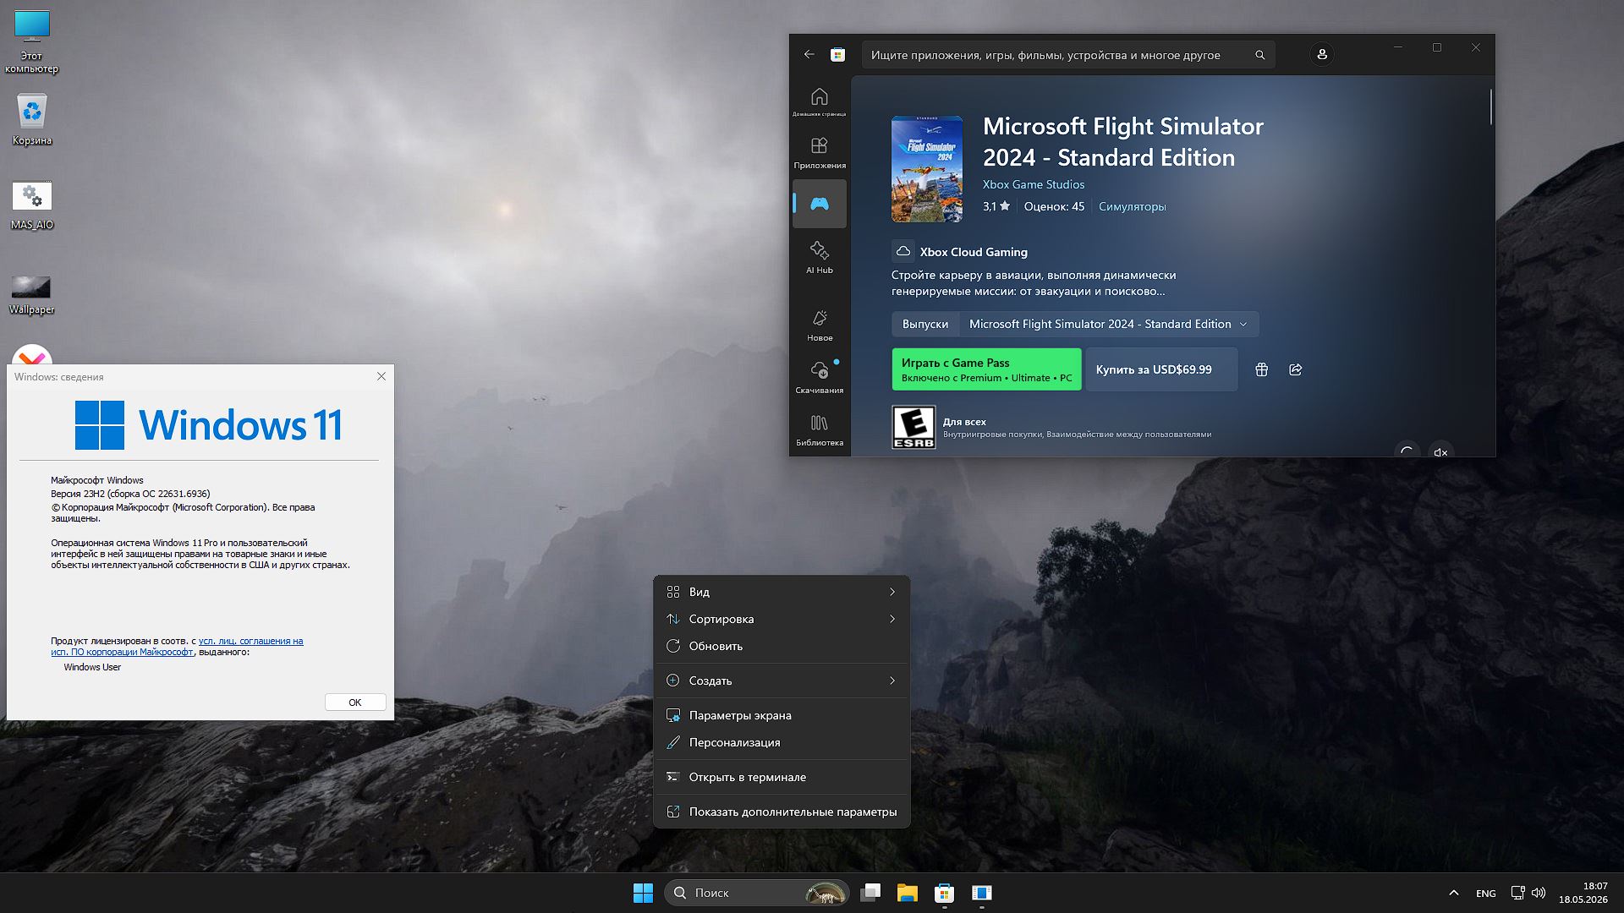Click Купить за USD$69.99 button
The width and height of the screenshot is (1624, 913).
1161,369
